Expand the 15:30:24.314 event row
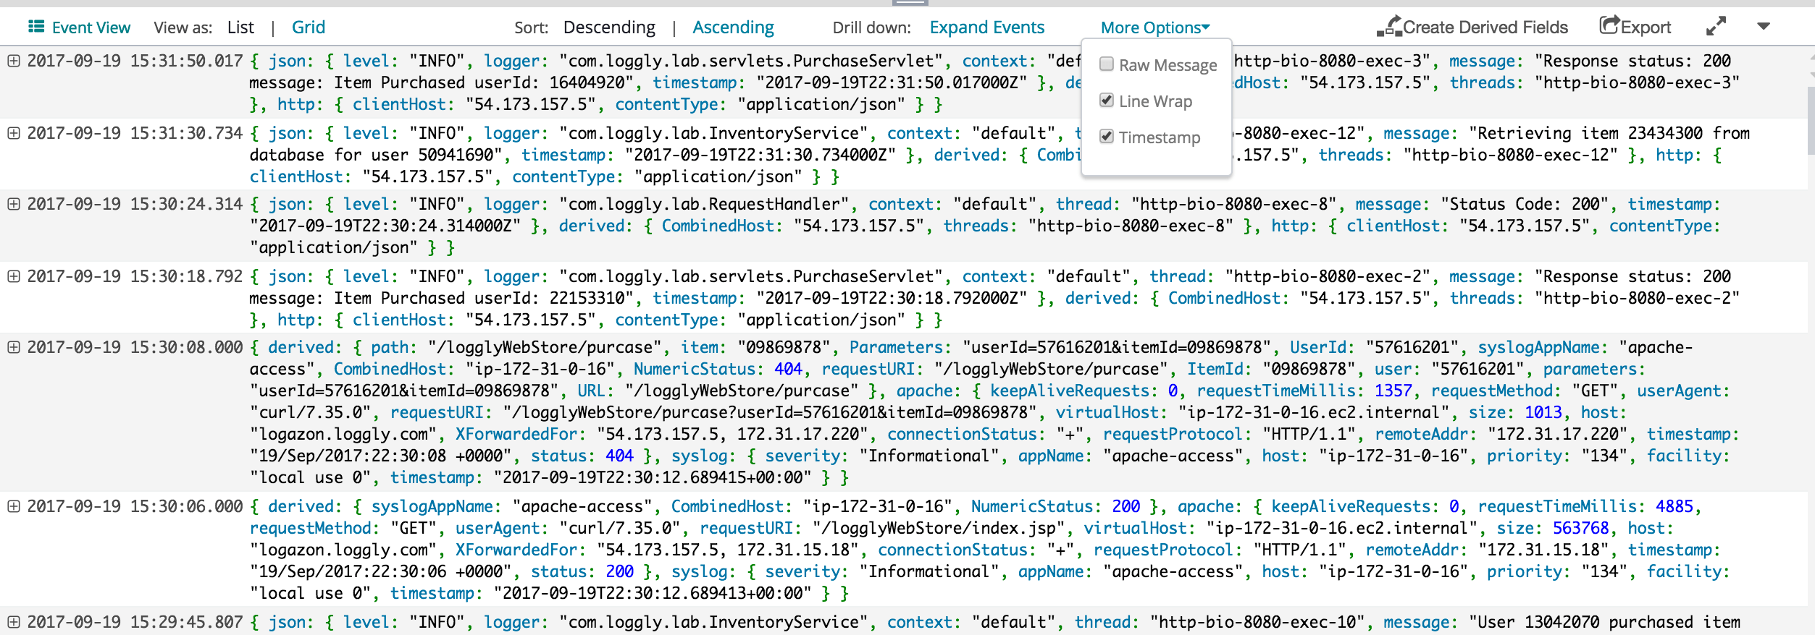Screen dimensions: 1815x635 13,204
